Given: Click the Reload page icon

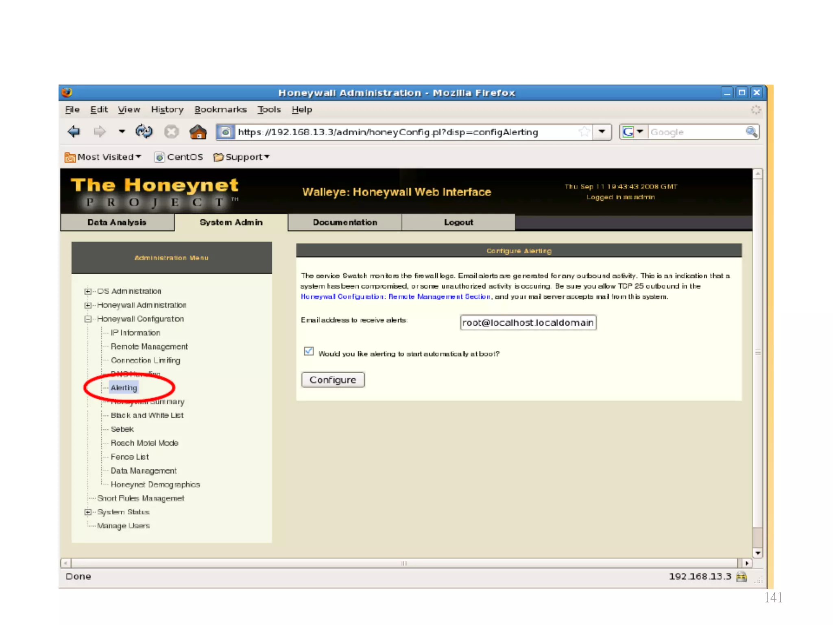Looking at the screenshot, I should point(144,131).
